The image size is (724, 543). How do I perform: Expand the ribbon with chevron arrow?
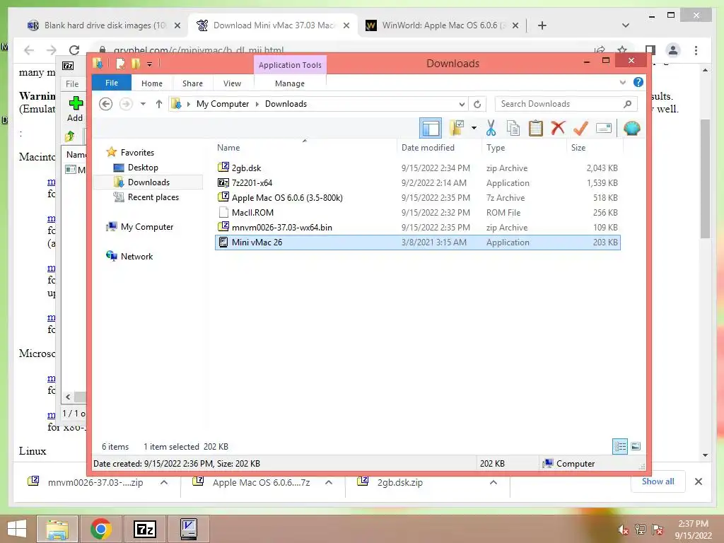(x=623, y=82)
